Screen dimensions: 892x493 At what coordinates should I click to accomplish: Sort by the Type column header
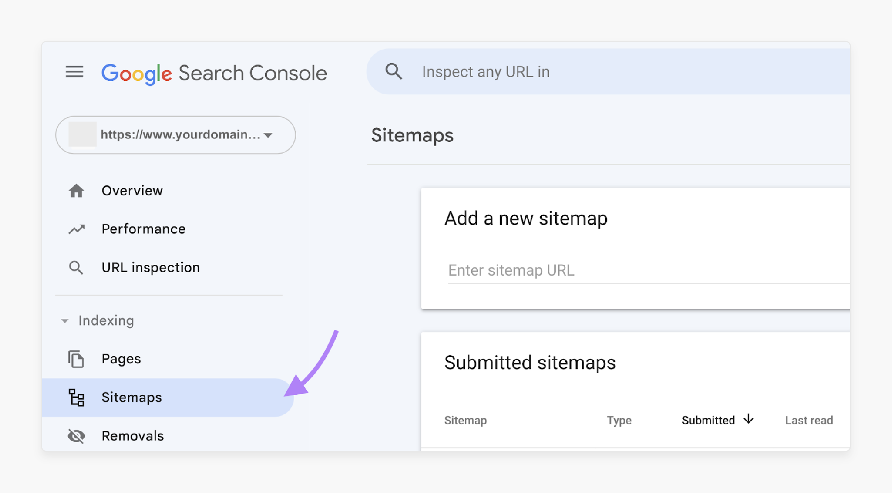coord(619,420)
